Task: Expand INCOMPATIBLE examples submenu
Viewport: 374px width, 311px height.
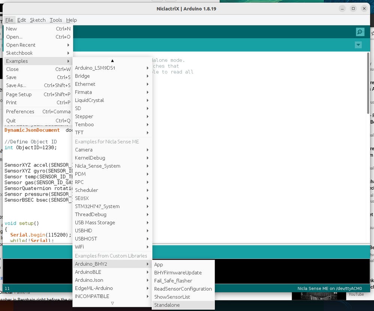Action: pos(112,296)
